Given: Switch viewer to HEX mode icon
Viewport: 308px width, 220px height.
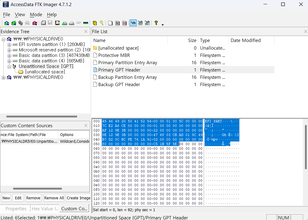Looking at the screenshot, I should (x=147, y=23).
